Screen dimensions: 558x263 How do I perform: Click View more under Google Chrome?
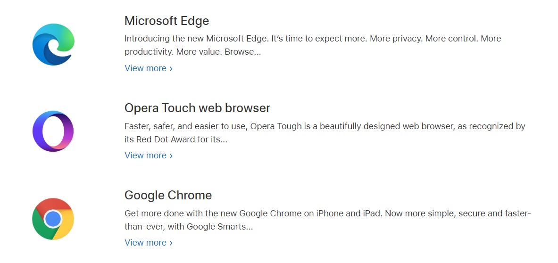click(x=145, y=243)
